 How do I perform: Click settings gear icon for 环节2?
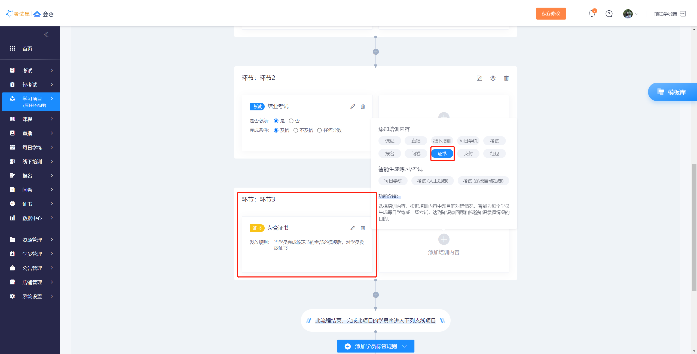coord(493,78)
